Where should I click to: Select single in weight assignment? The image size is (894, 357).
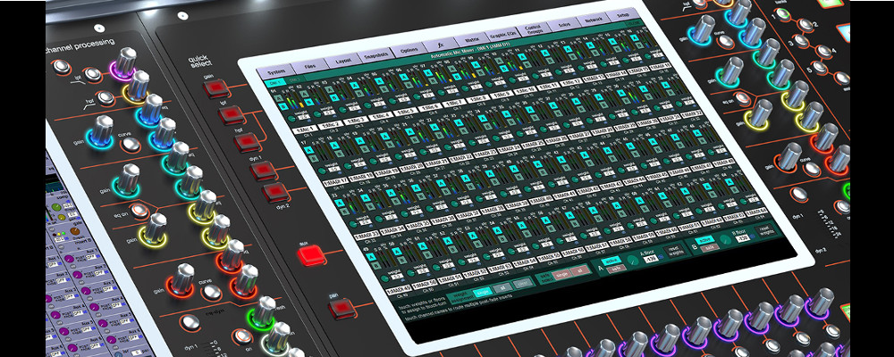483,292
